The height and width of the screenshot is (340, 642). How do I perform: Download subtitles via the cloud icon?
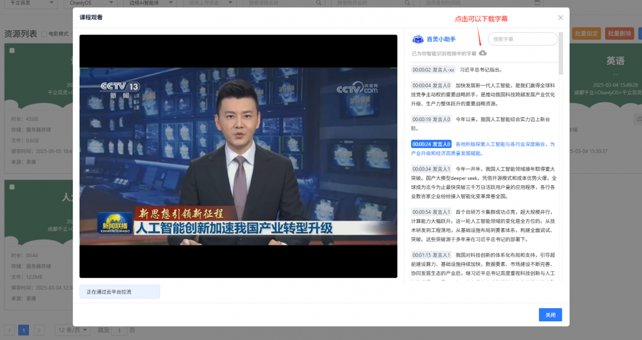[483, 53]
